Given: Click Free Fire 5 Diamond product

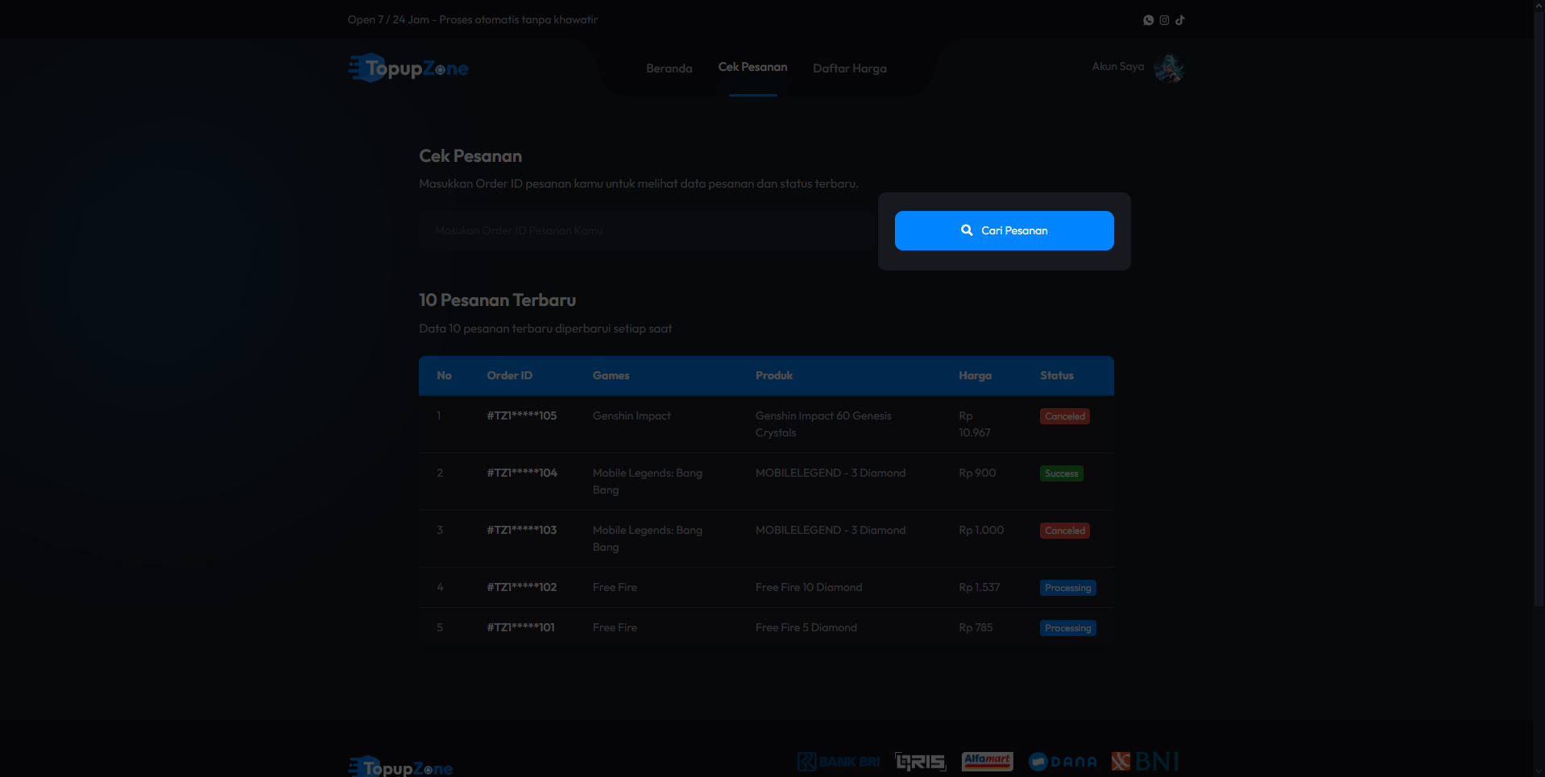Looking at the screenshot, I should tap(806, 628).
